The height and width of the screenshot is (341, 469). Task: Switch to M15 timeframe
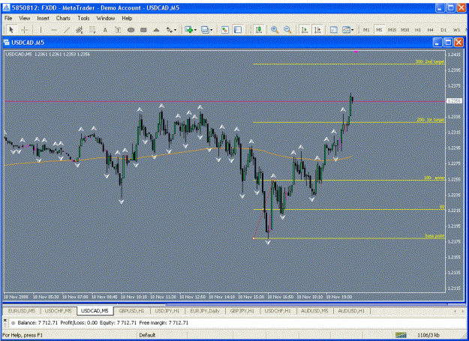point(392,30)
